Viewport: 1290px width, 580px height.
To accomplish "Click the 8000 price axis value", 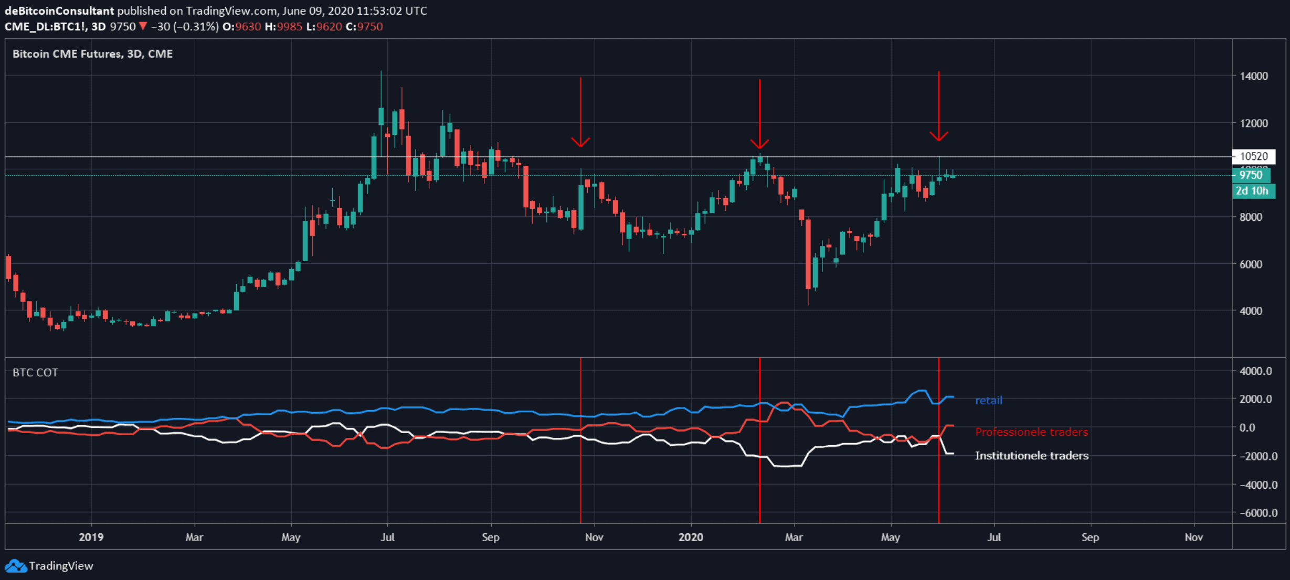I will 1251,217.
